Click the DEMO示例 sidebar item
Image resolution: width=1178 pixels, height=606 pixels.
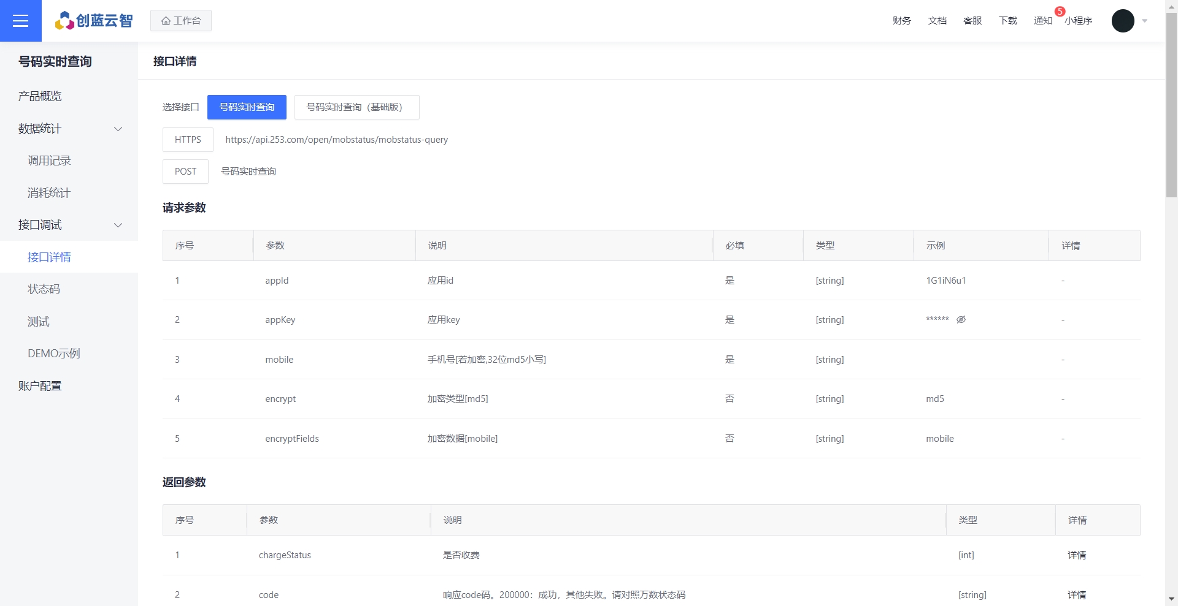coord(53,354)
